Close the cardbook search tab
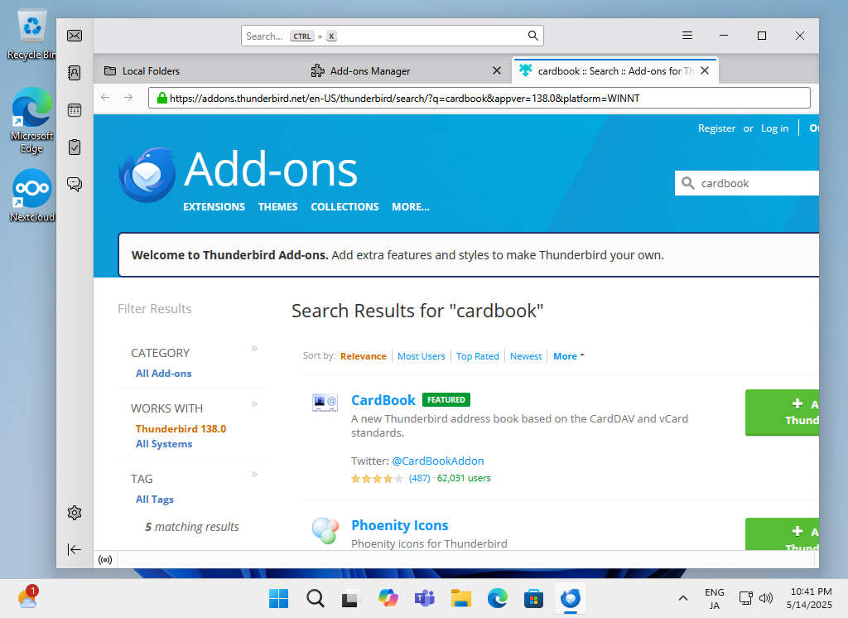848x618 pixels. [705, 71]
